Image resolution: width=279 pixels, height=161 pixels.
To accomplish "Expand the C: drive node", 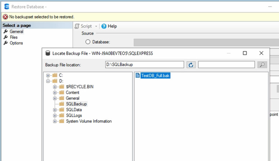I will (x=48, y=75).
